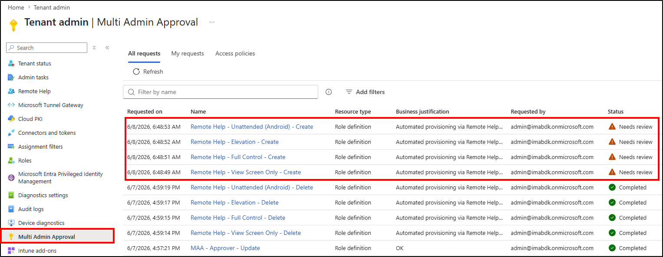Switch to the My requests tab
Image resolution: width=663 pixels, height=257 pixels.
[188, 54]
